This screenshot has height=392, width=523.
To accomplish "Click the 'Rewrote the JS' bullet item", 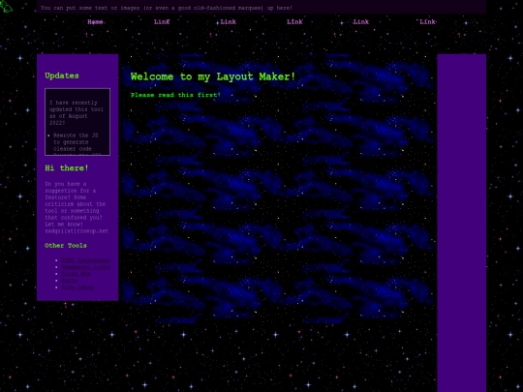I will pyautogui.click(x=76, y=142).
